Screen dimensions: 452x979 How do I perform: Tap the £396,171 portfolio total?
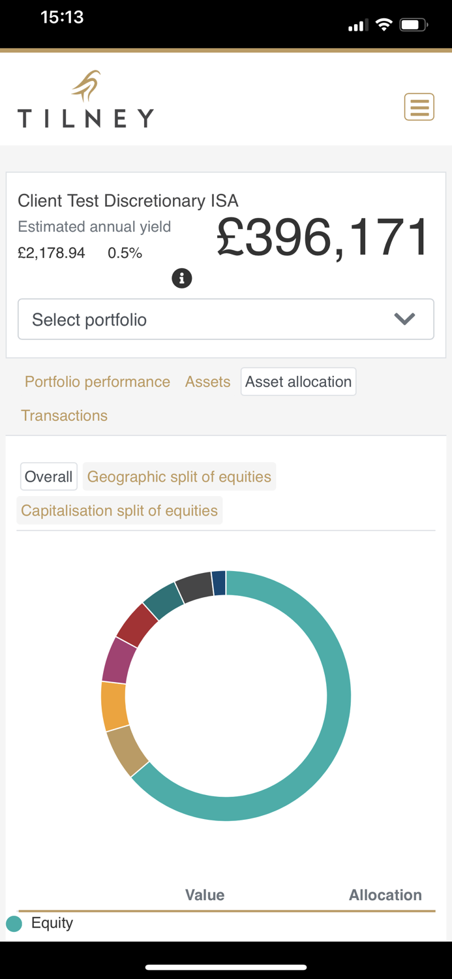[323, 237]
